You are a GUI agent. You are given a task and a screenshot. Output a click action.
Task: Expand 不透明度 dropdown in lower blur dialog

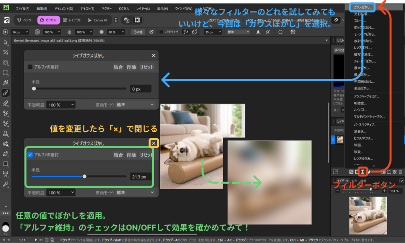click(x=61, y=193)
